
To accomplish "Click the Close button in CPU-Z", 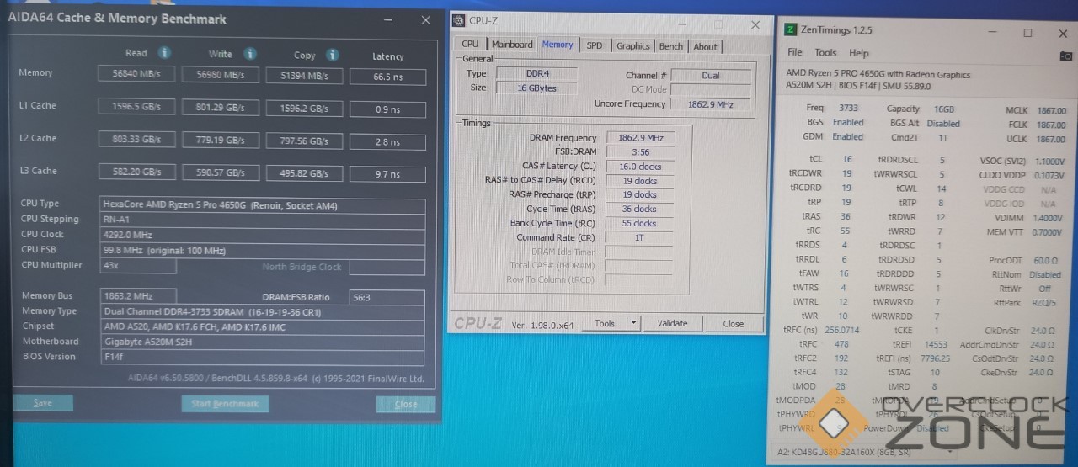I will coord(734,324).
